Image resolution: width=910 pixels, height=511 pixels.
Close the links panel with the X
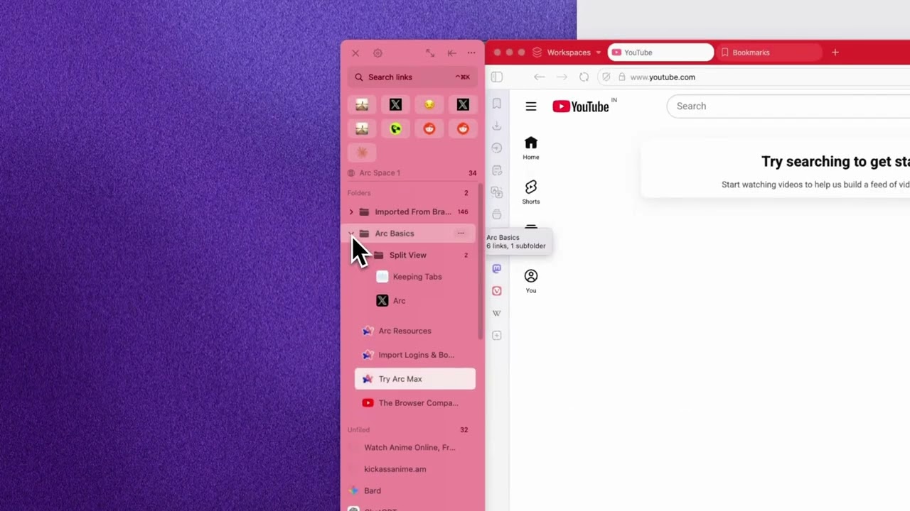(x=355, y=53)
